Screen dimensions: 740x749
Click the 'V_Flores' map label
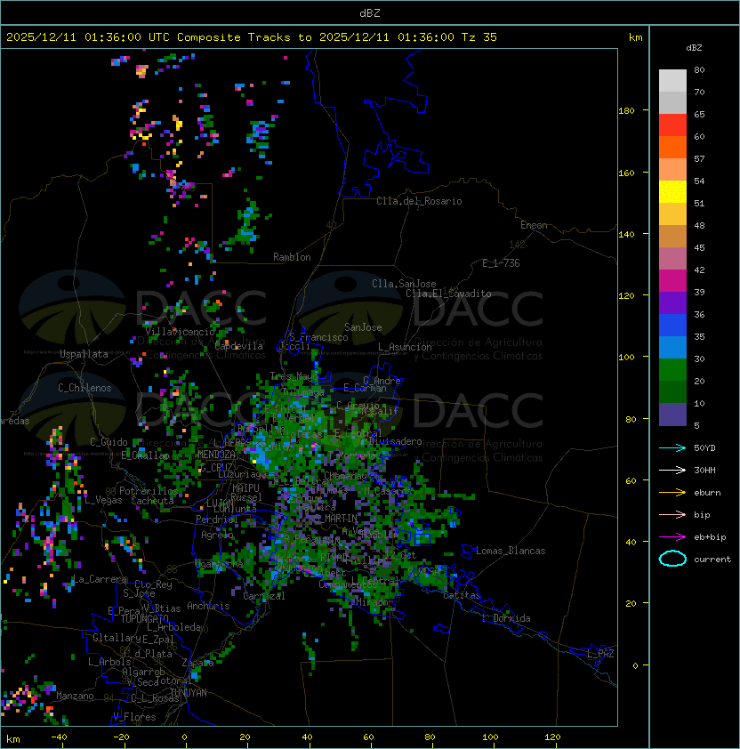pos(134,717)
